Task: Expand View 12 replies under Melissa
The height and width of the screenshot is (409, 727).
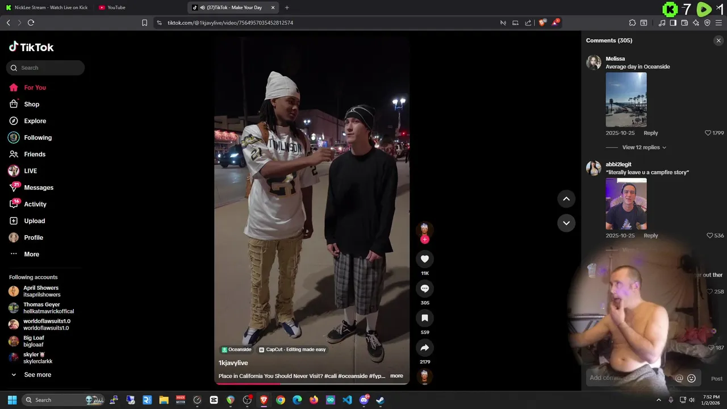Action: 644,147
